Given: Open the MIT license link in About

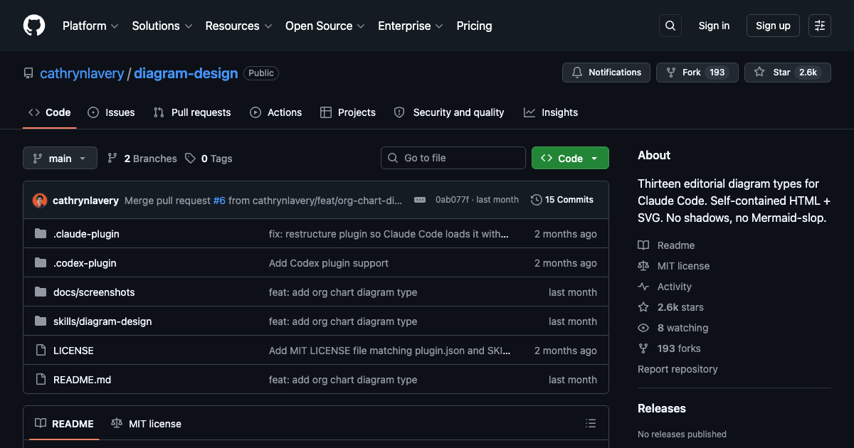Looking at the screenshot, I should [674, 266].
